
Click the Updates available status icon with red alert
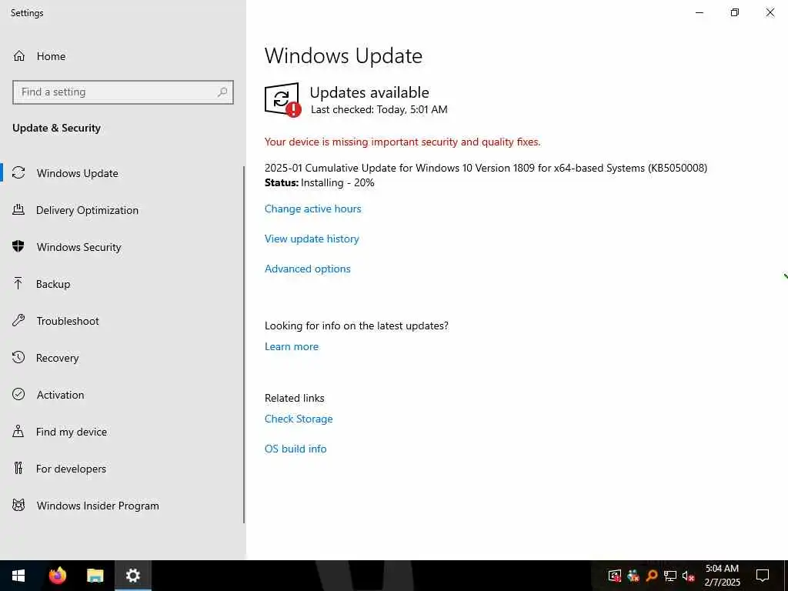coord(282,99)
